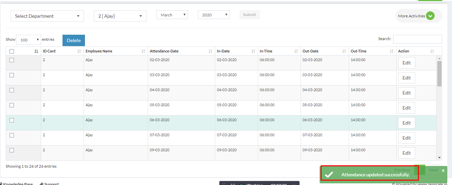Sort table by Out-Time column
452x185 pixels.
click(372, 51)
